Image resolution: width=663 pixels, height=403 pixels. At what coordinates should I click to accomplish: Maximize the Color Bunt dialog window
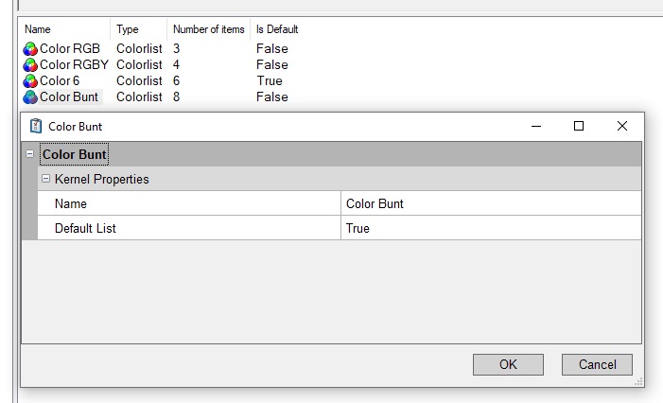[x=579, y=126]
